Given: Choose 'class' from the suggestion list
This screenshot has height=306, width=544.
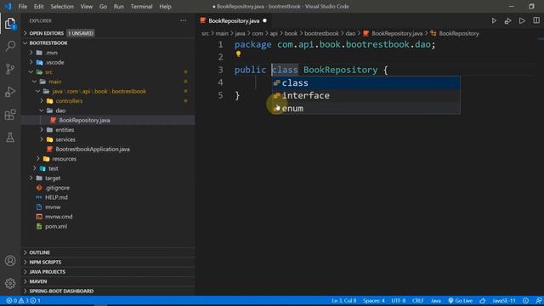Looking at the screenshot, I should point(366,83).
